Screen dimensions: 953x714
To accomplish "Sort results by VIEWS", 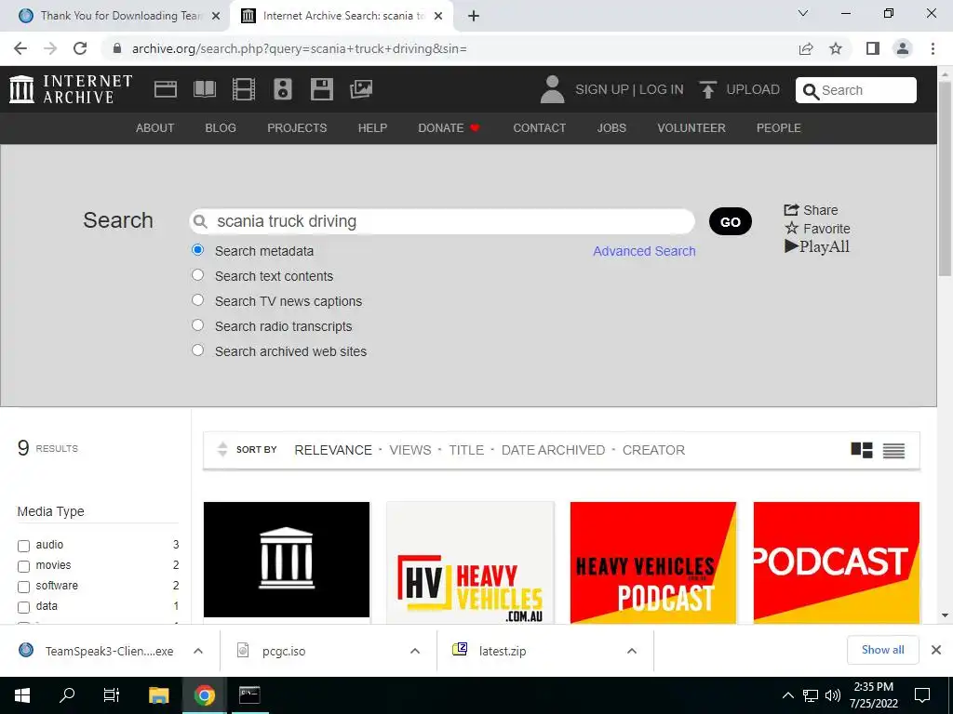I will (410, 450).
